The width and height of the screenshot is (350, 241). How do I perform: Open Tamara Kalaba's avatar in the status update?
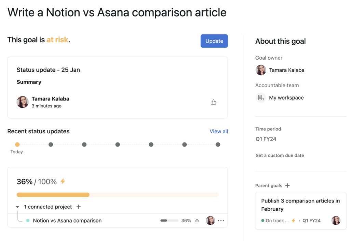(x=22, y=102)
